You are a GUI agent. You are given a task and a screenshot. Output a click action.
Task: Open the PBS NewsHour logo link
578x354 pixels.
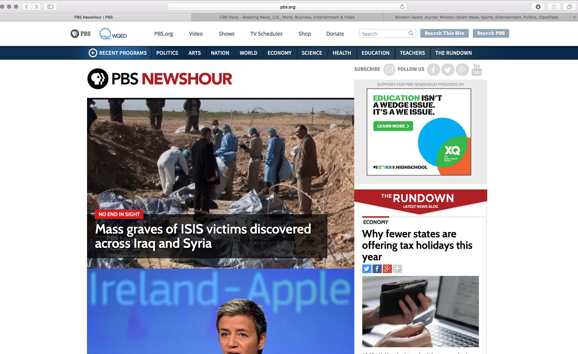click(160, 79)
